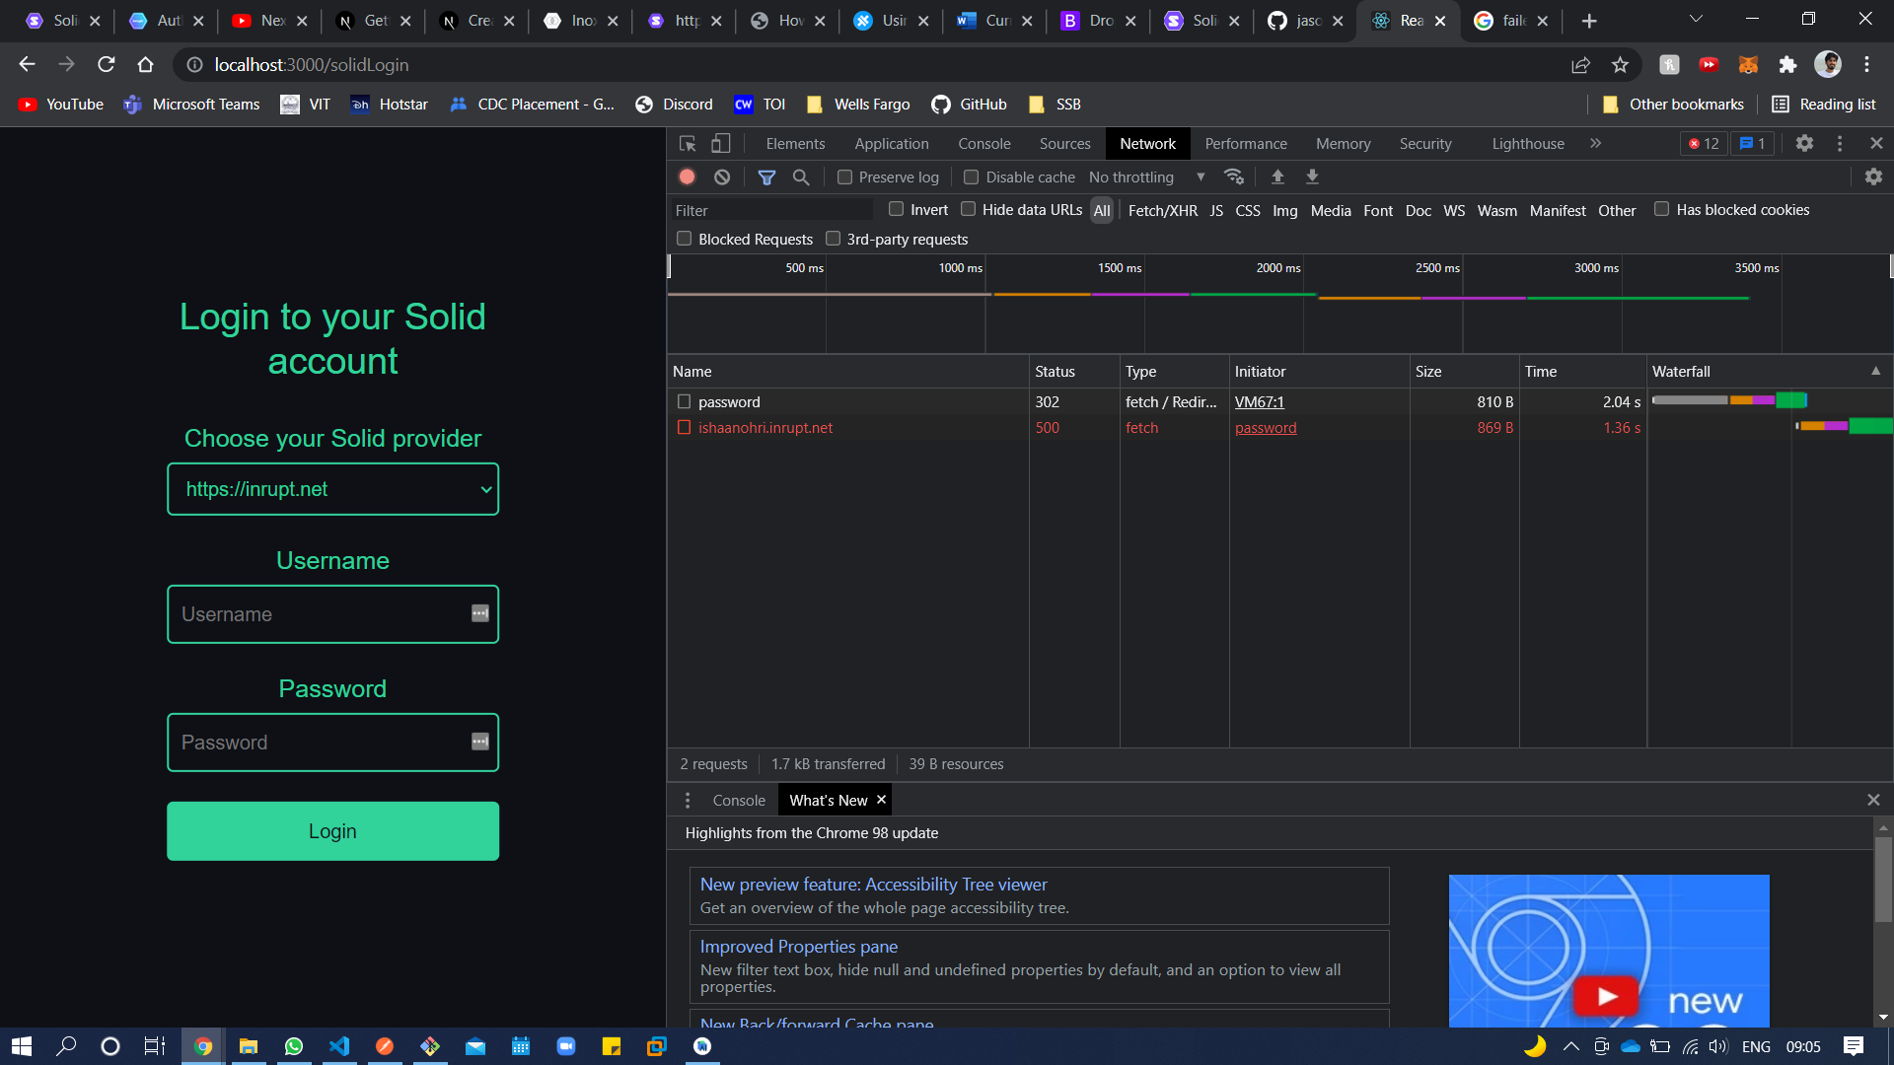Image resolution: width=1894 pixels, height=1065 pixels.
Task: Clear the network log
Action: (722, 177)
